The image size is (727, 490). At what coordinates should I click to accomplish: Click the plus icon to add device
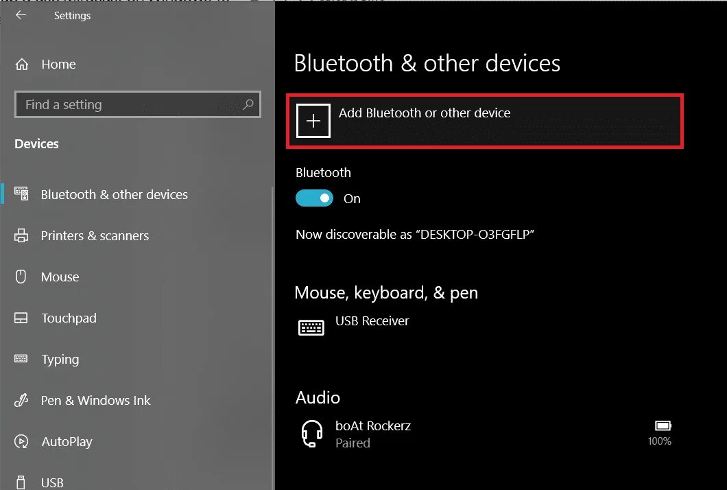313,121
